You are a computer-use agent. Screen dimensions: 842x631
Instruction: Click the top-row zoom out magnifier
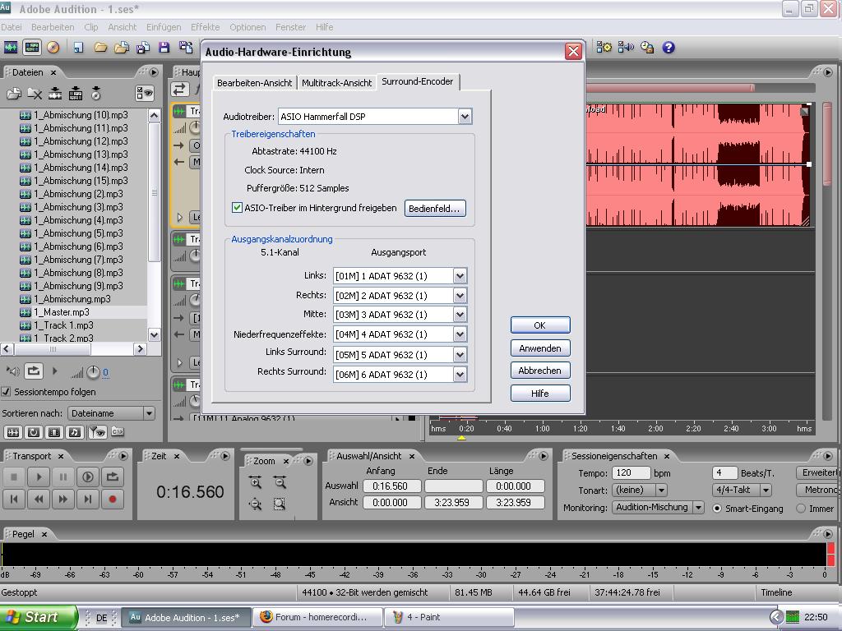tap(280, 482)
